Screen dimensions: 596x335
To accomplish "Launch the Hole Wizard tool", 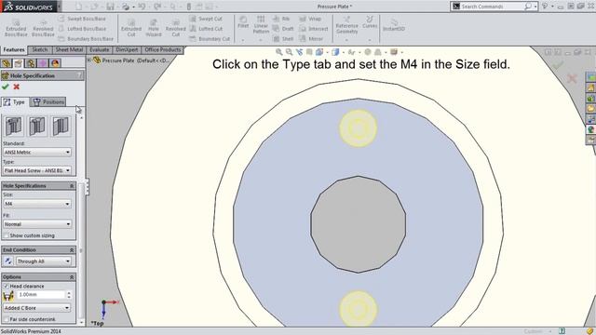I will click(x=154, y=28).
